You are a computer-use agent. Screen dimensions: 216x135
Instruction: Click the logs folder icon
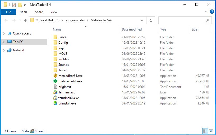[x=55, y=48]
